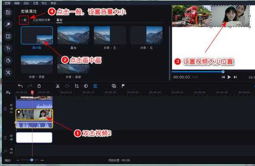The height and width of the screenshot is (166, 255).
Task: Toggle the link icon of the overlay track
Action: (x=11, y=112)
